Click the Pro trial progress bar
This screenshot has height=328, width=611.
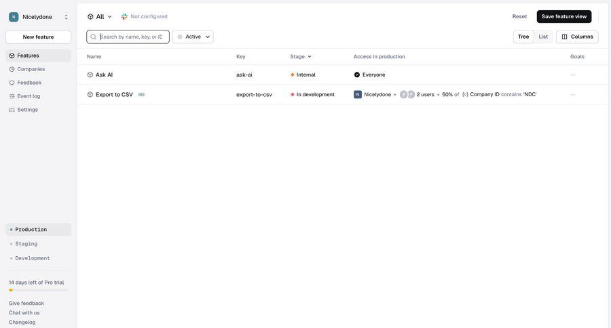click(38, 290)
